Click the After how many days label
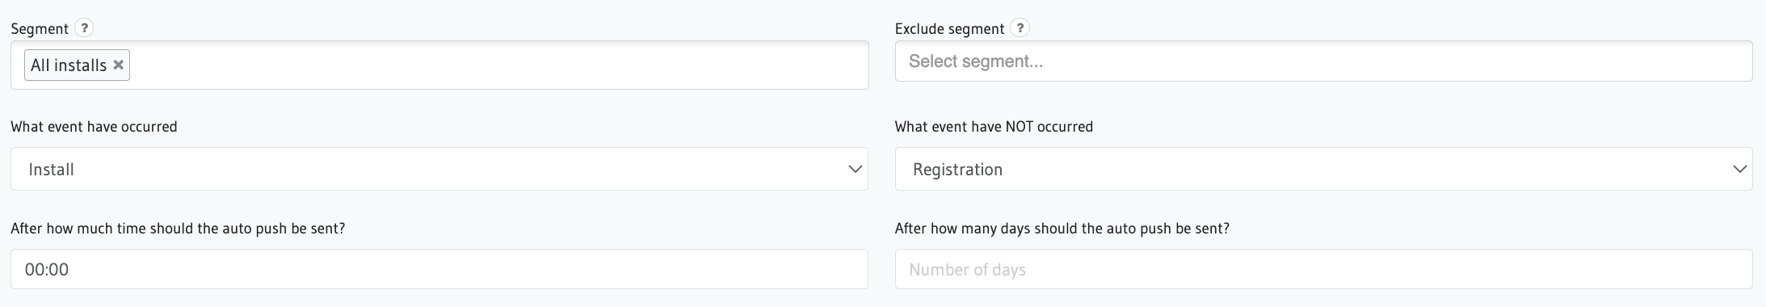The height and width of the screenshot is (307, 1766). pyautogui.click(x=1062, y=229)
